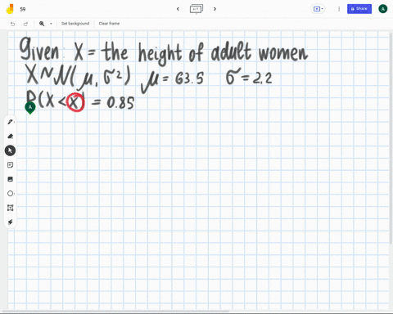Go to previous frame arrow
This screenshot has height=314, width=393.
tap(178, 9)
